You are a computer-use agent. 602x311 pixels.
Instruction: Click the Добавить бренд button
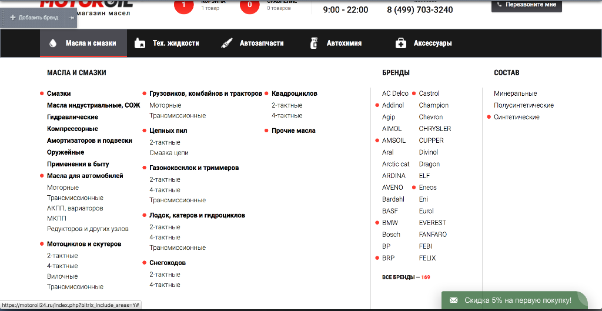34,18
